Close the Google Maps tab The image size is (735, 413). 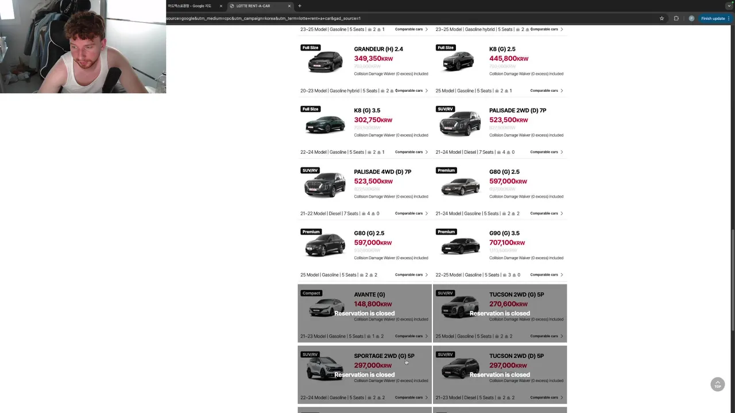[220, 6]
